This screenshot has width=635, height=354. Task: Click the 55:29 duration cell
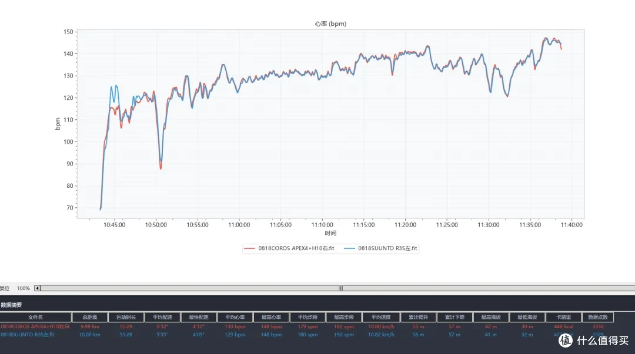(126, 326)
